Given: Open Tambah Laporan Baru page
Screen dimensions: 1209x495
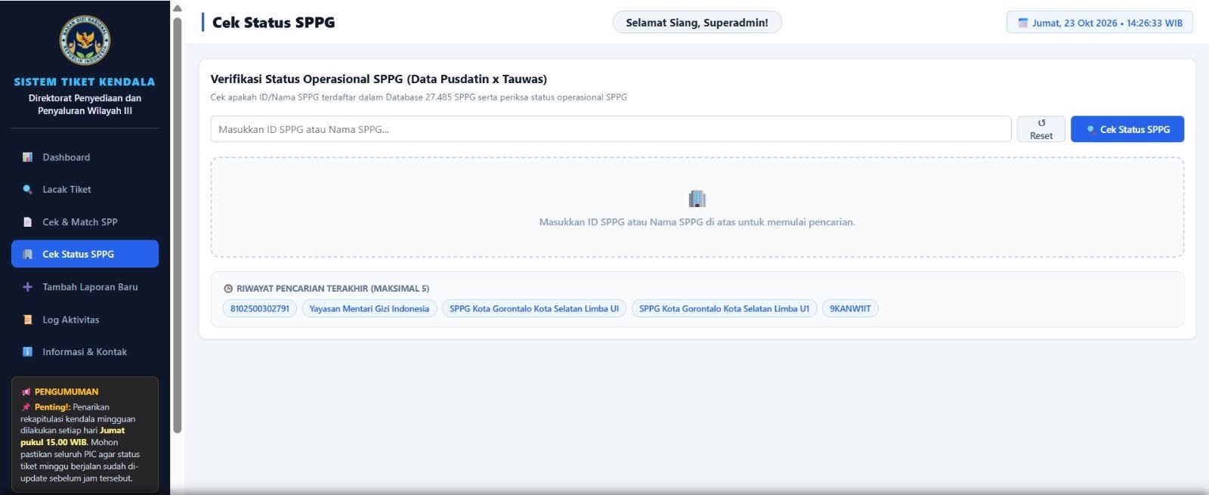Looking at the screenshot, I should coord(85,287).
